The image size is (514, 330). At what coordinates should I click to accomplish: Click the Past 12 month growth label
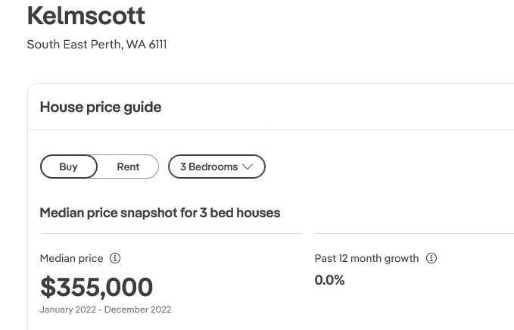[366, 258]
